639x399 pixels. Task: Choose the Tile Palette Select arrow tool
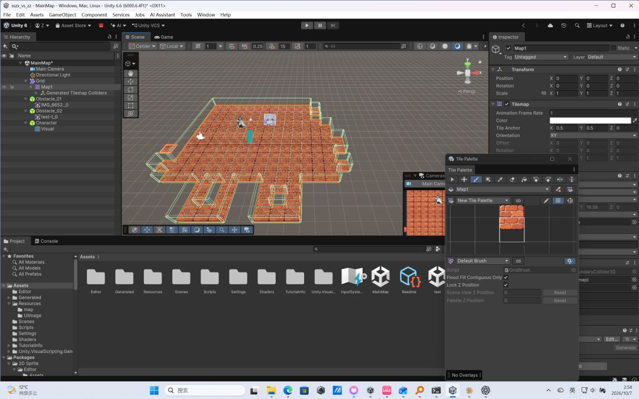[452, 180]
